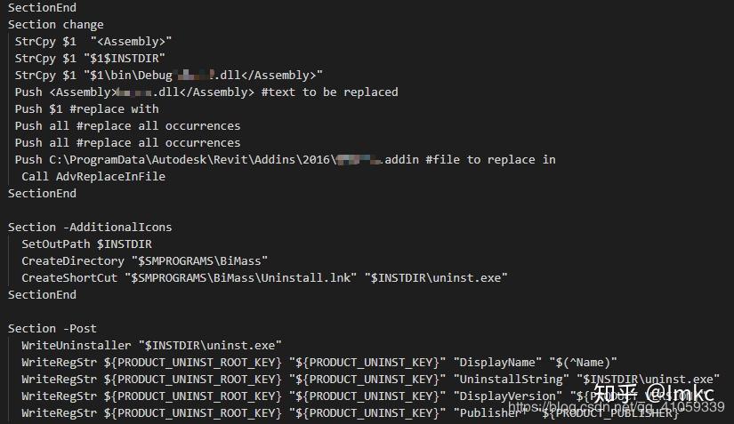The width and height of the screenshot is (734, 424).
Task: Click the "SetOutPath $INSTDIR" line
Action: [x=86, y=244]
